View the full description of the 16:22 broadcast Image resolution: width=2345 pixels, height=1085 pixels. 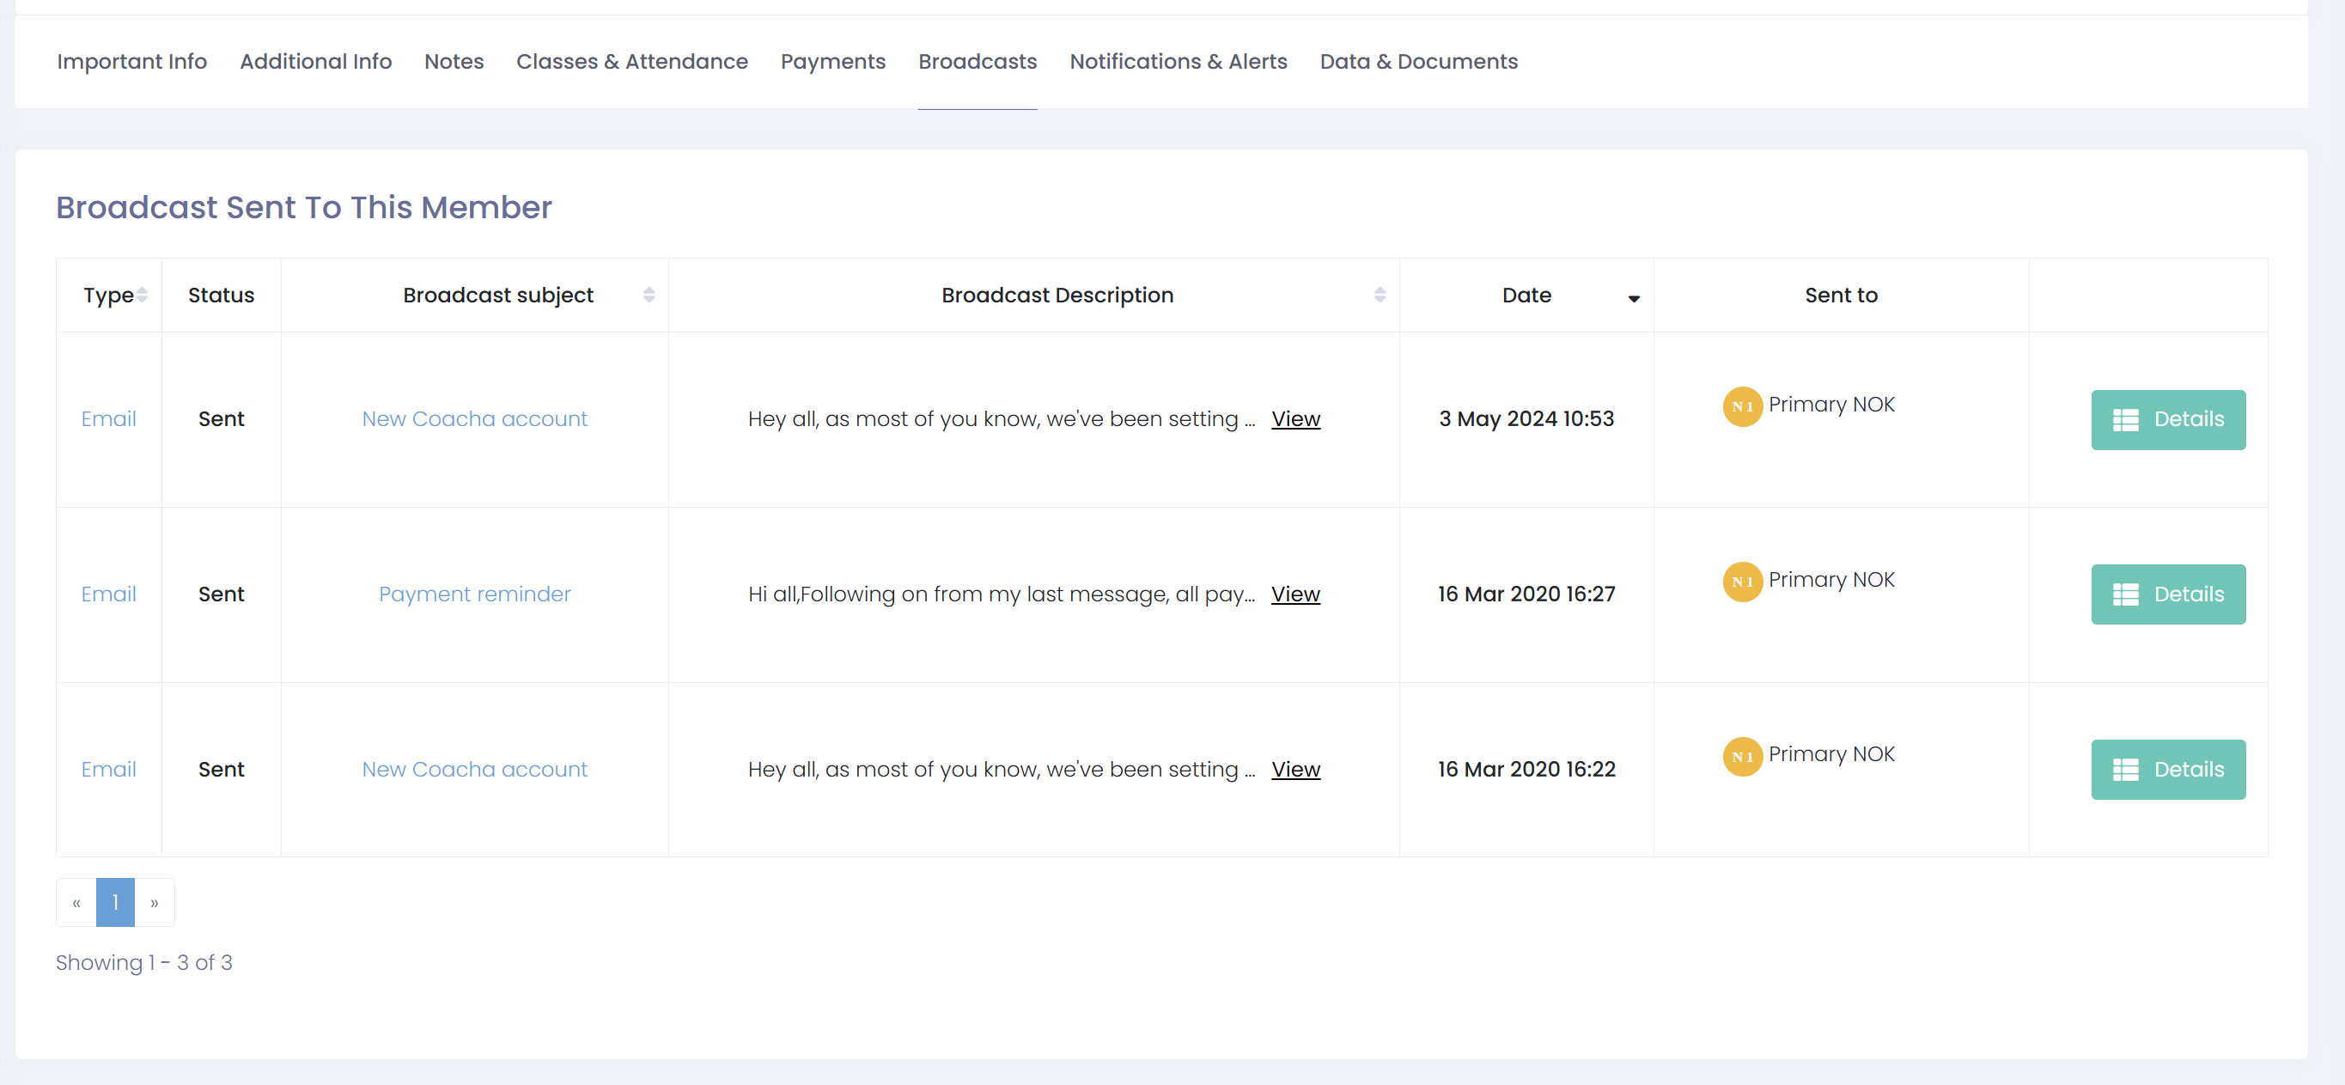1294,769
